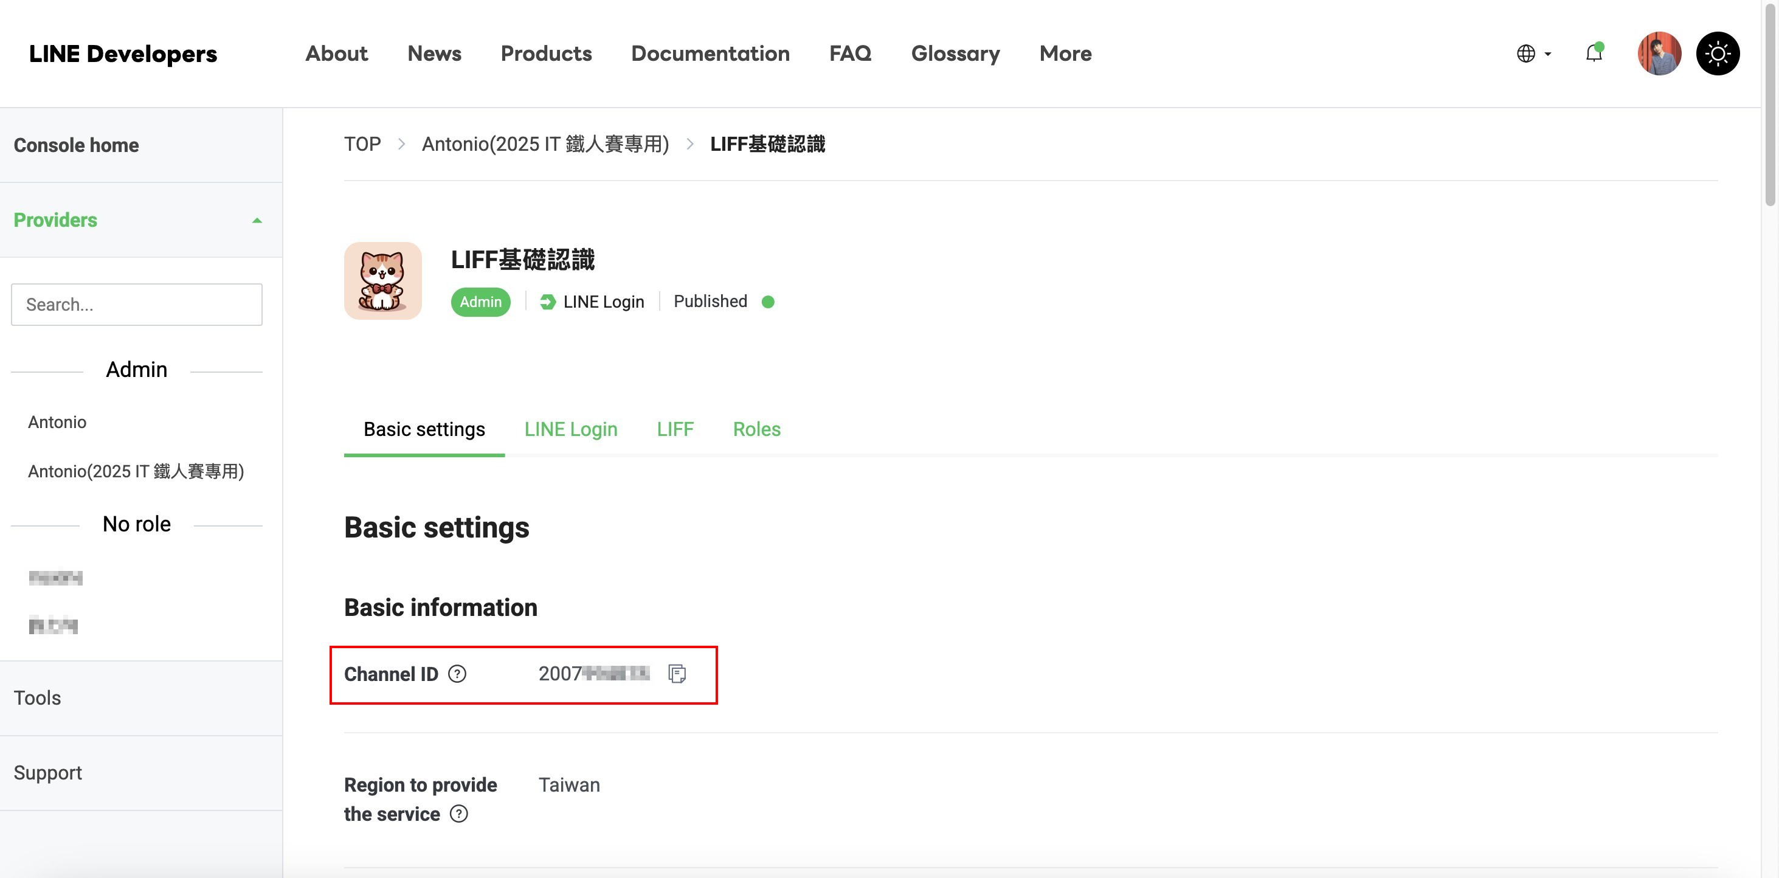The image size is (1779, 878).
Task: Collapse the Providers section
Action: [x=257, y=220]
